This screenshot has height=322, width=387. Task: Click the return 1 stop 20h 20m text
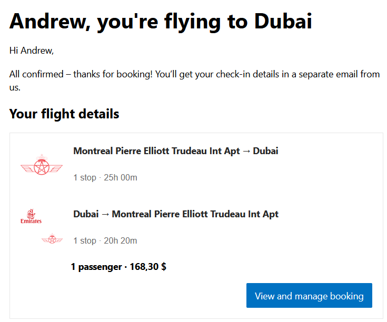105,240
